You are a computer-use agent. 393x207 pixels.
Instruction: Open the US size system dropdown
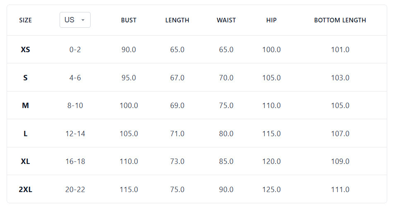(75, 20)
